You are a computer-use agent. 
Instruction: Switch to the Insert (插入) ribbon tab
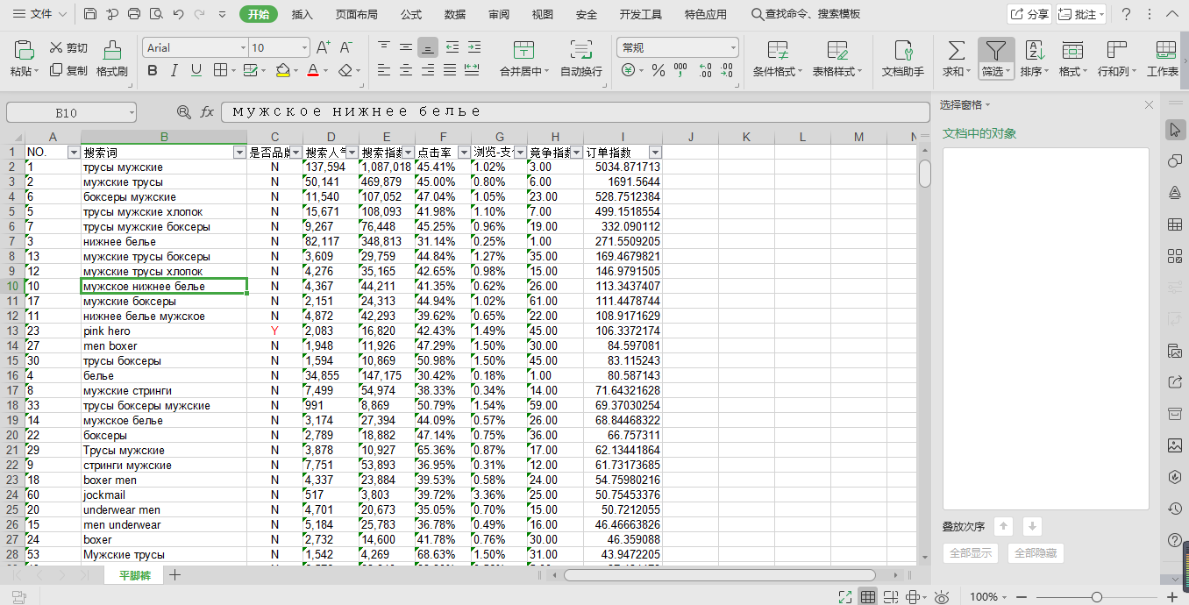pyautogui.click(x=302, y=14)
